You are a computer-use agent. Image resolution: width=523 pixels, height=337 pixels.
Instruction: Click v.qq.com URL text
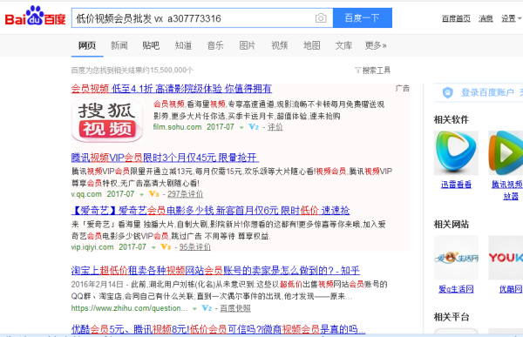pos(86,194)
